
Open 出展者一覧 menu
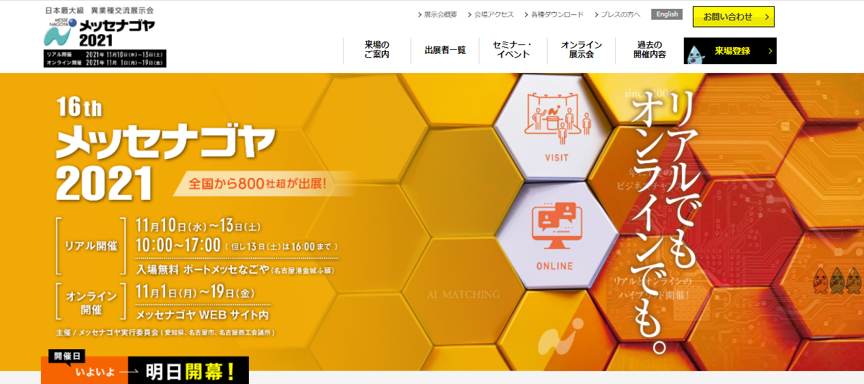coord(445,50)
